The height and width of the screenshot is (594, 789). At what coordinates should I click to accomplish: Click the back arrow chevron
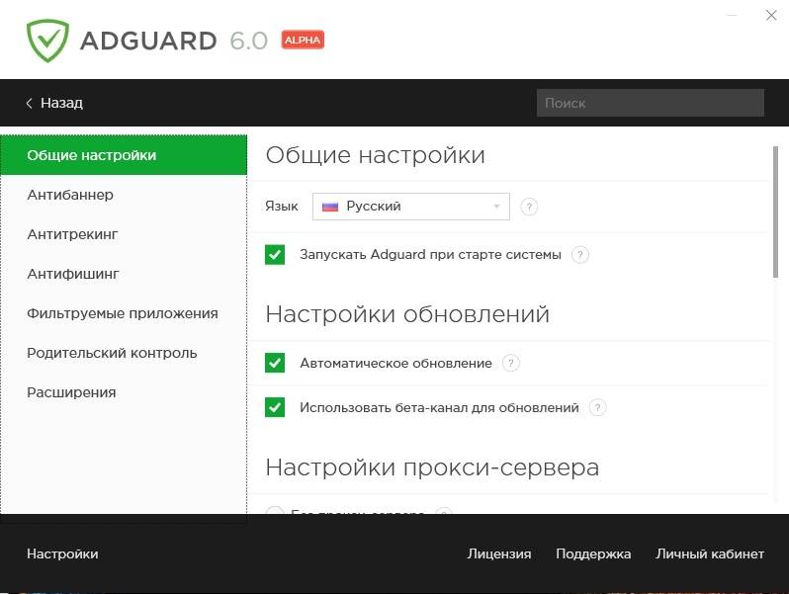click(30, 103)
